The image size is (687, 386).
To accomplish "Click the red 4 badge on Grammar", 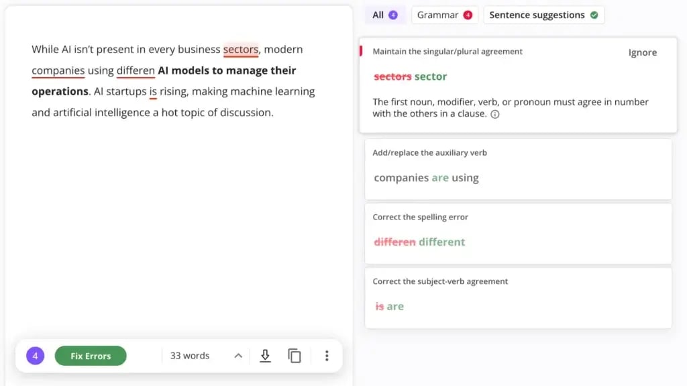I will point(468,15).
